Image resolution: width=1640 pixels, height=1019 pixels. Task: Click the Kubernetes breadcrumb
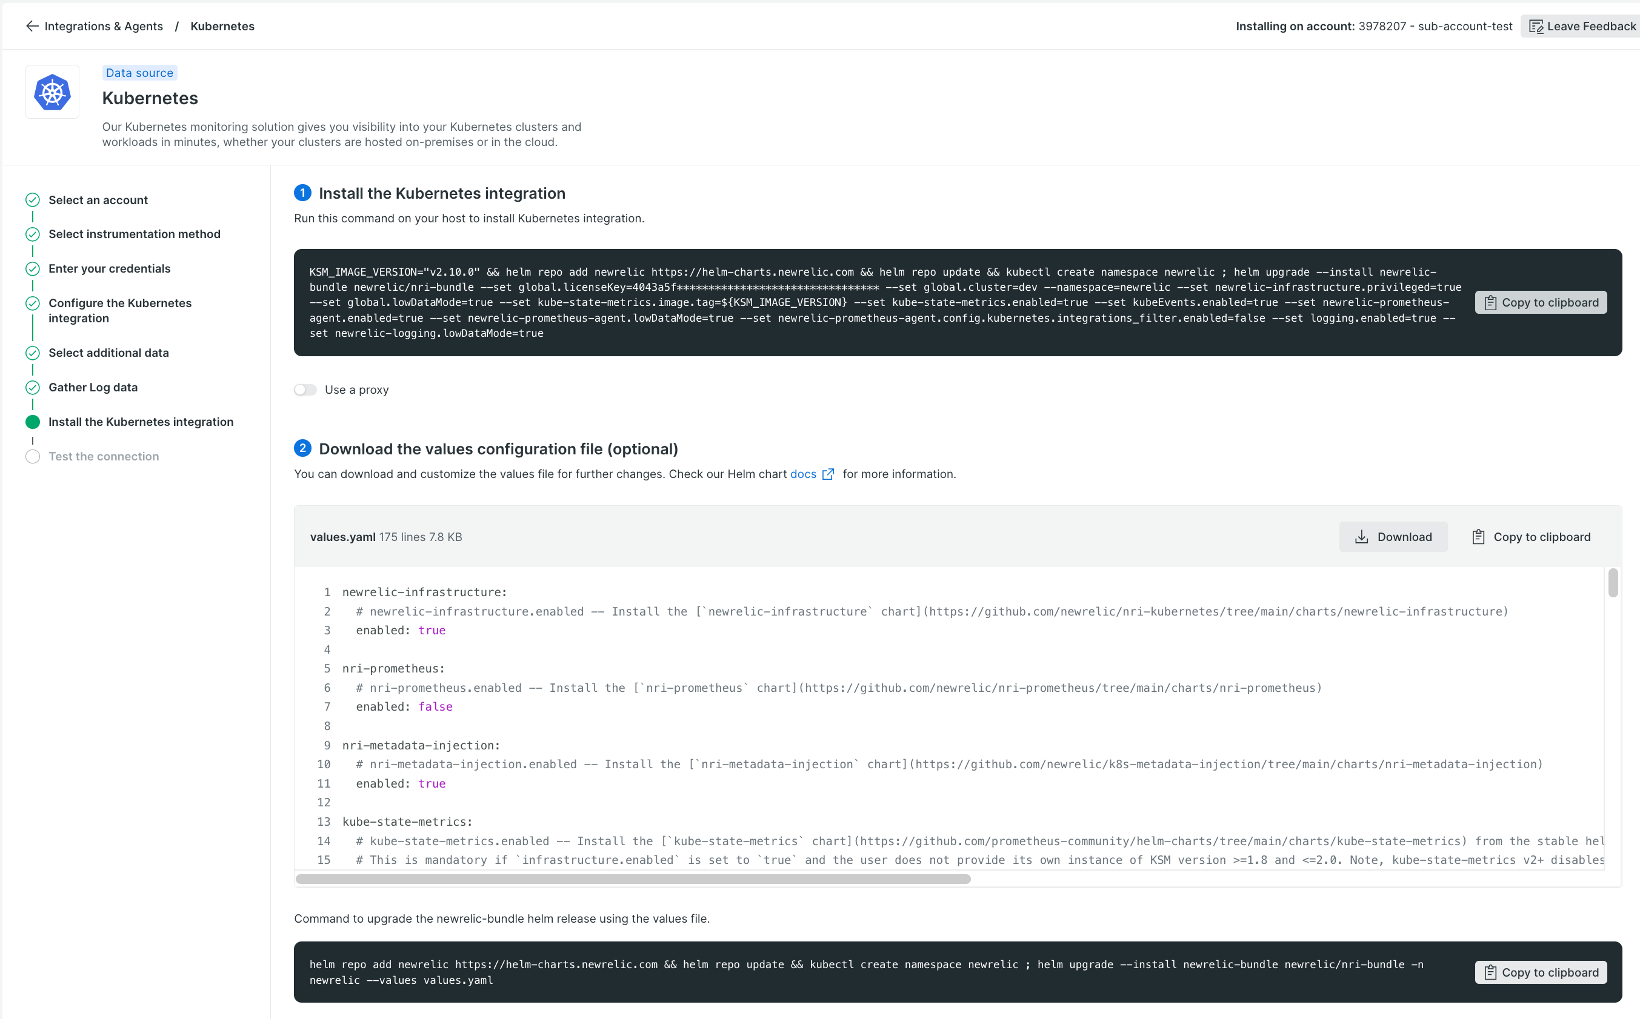222,26
